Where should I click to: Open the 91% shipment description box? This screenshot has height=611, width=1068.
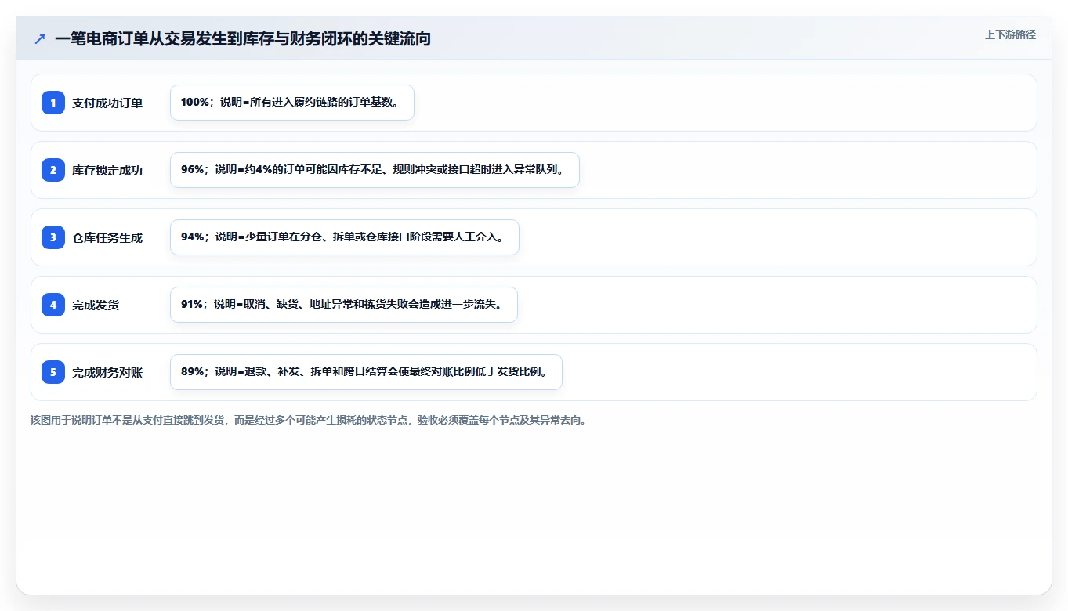click(x=344, y=305)
